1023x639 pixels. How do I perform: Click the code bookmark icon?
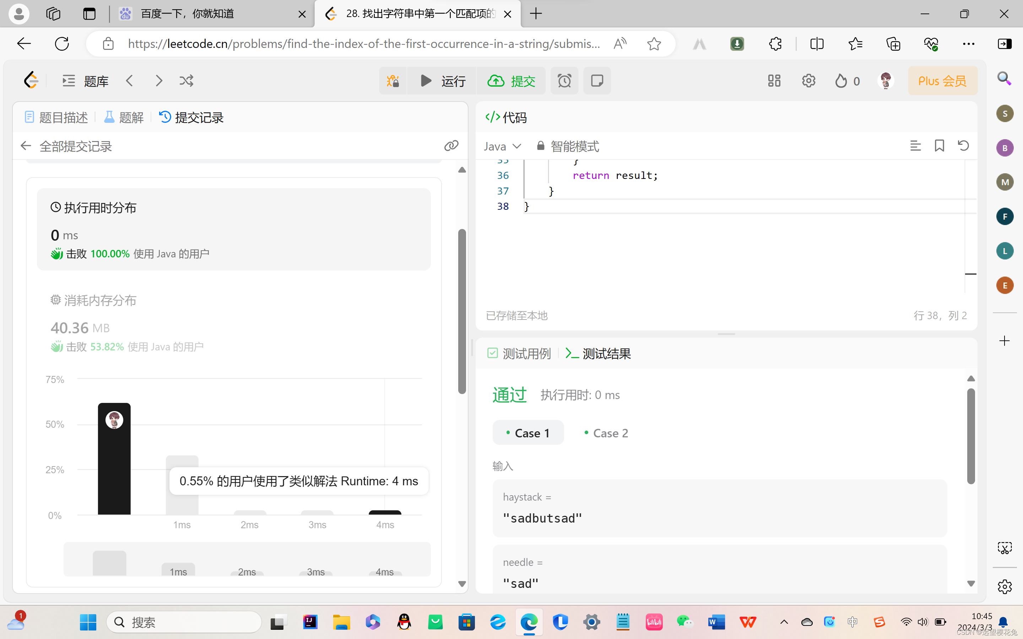(939, 146)
